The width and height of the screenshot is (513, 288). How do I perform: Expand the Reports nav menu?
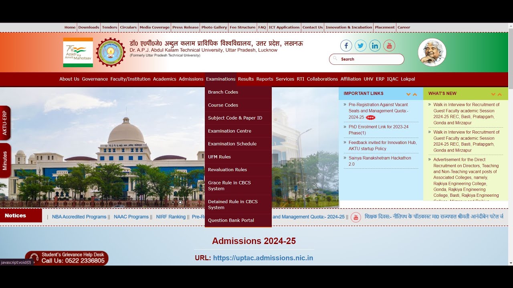click(265, 79)
